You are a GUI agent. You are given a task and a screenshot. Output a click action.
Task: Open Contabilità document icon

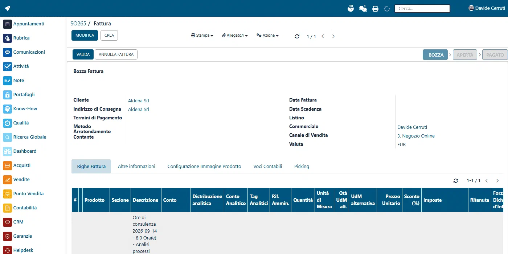click(x=8, y=208)
